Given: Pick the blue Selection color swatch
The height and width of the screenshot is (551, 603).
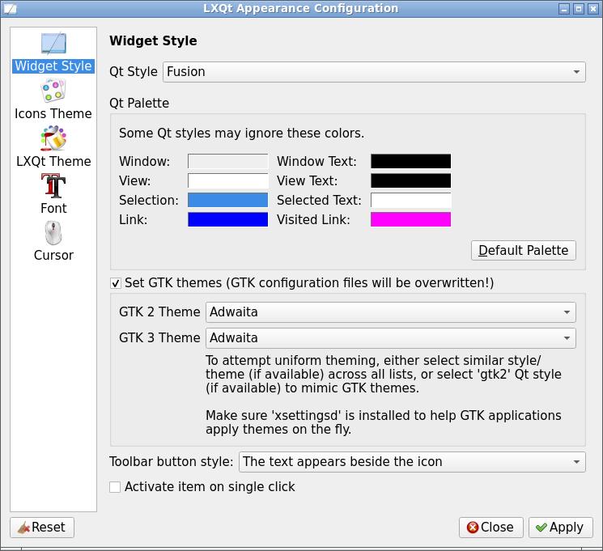Looking at the screenshot, I should [227, 200].
